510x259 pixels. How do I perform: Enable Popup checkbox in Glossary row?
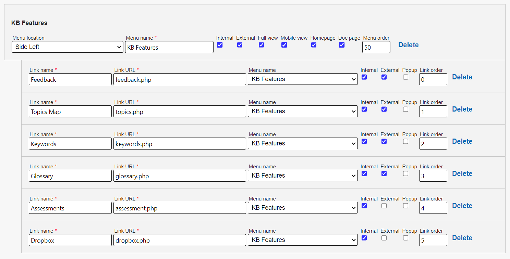405,173
